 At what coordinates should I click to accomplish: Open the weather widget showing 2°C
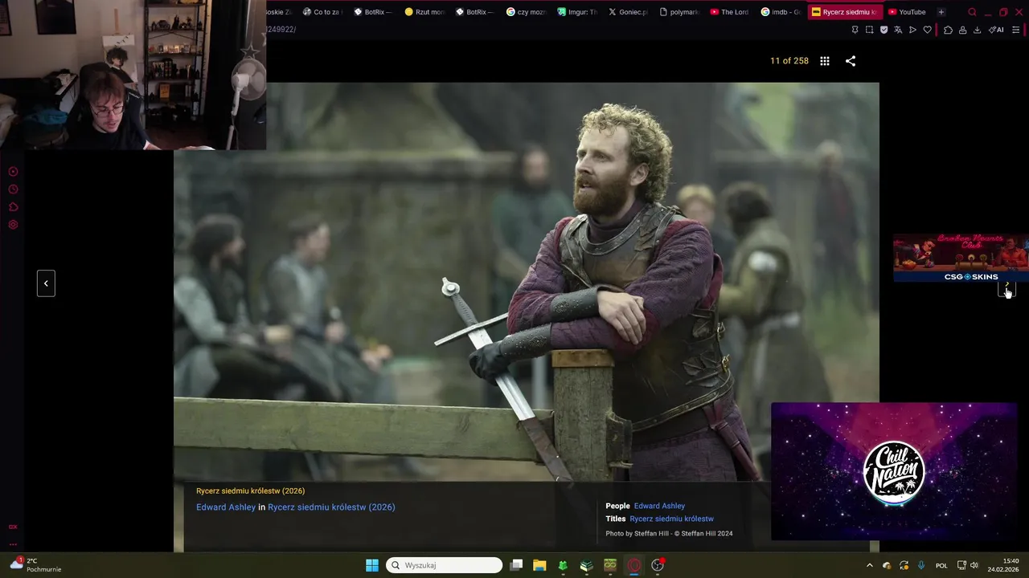[x=35, y=565]
